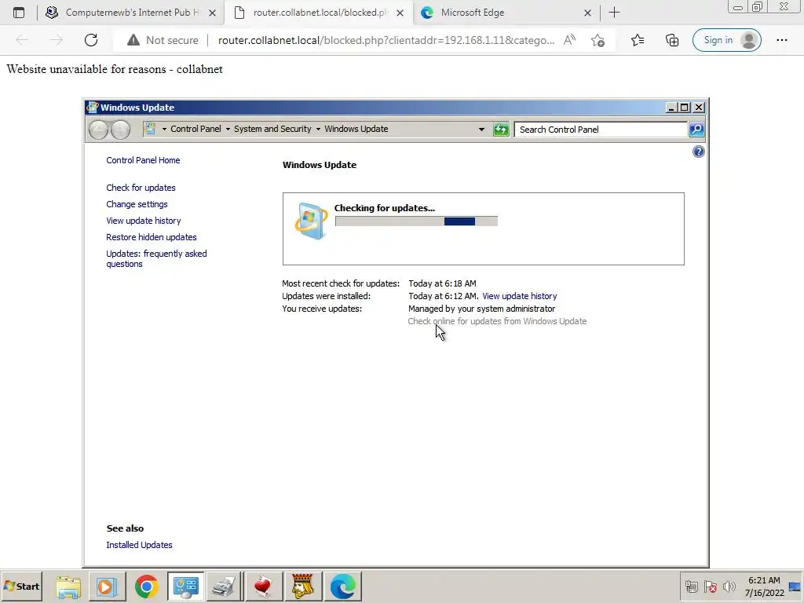804x603 pixels.
Task: Select the router.collabnet.local blocked tab
Action: [318, 13]
